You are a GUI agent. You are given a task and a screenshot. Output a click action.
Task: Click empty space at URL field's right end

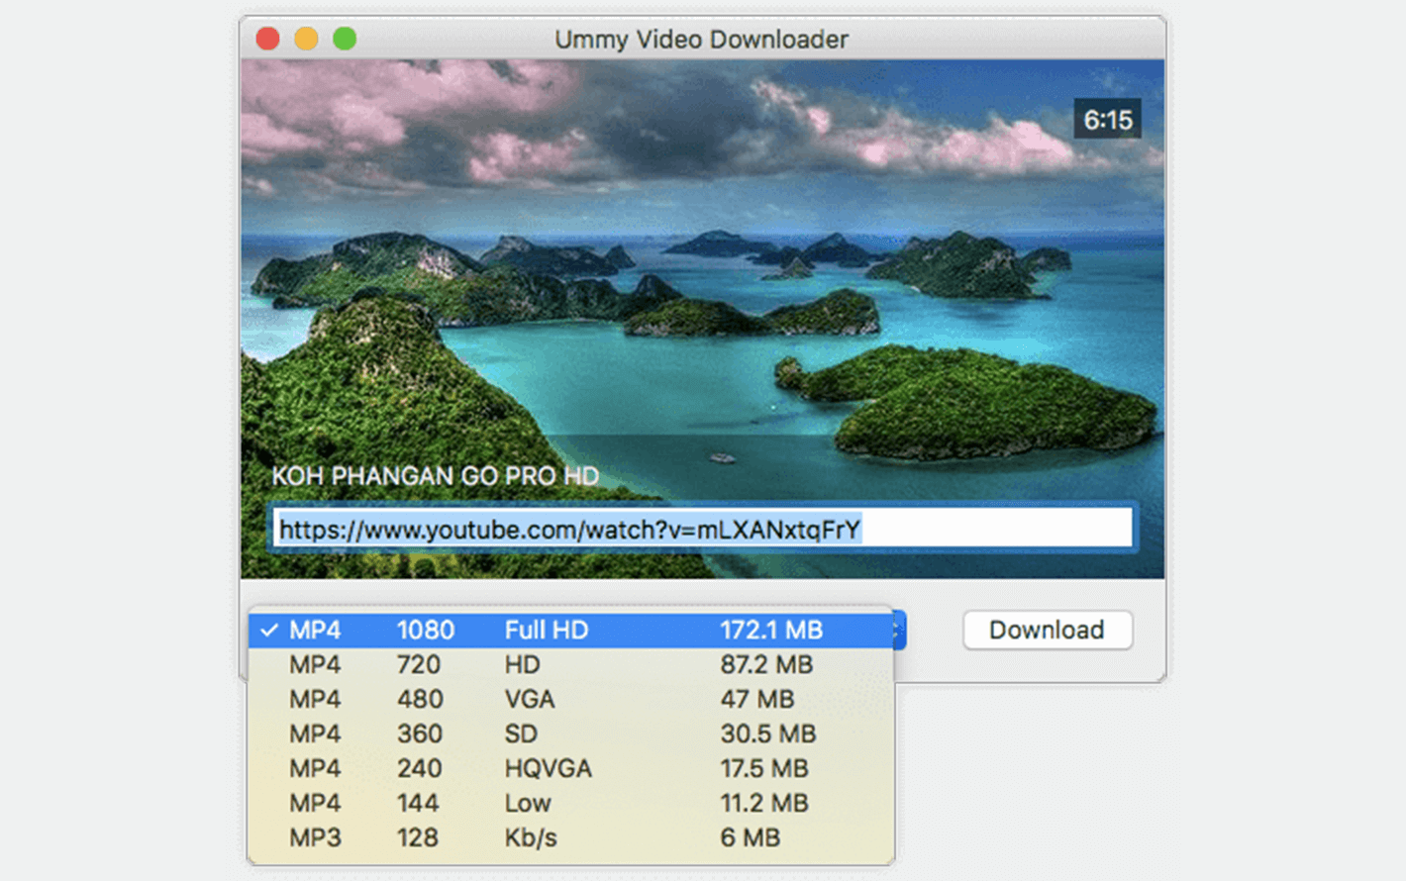pos(1000,530)
